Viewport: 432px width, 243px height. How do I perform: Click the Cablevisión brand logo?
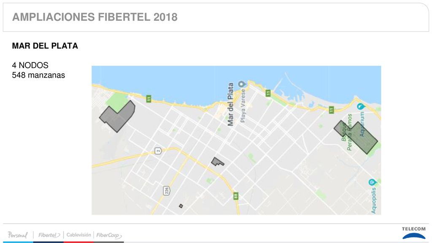tap(78, 235)
